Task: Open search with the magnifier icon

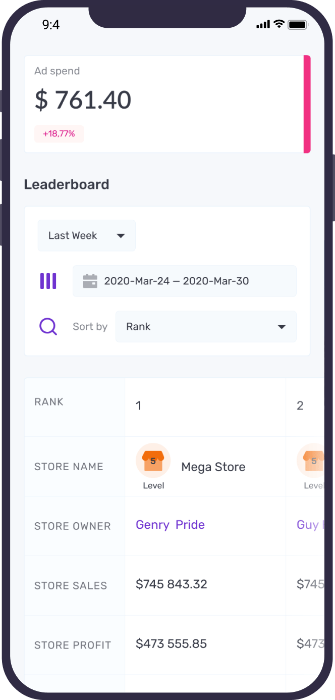Action: click(x=48, y=327)
